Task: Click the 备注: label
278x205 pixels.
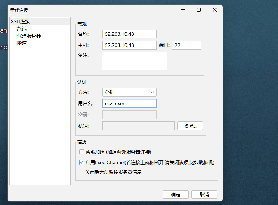Action: click(83, 56)
